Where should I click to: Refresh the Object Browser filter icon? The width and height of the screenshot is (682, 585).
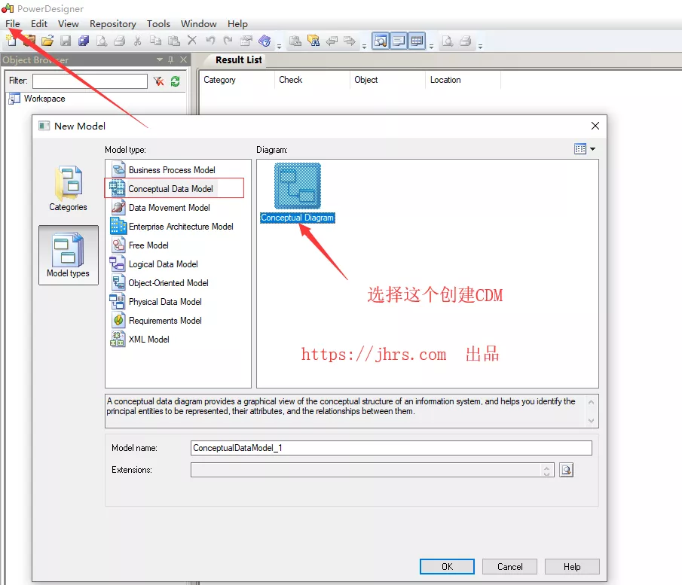tap(176, 81)
